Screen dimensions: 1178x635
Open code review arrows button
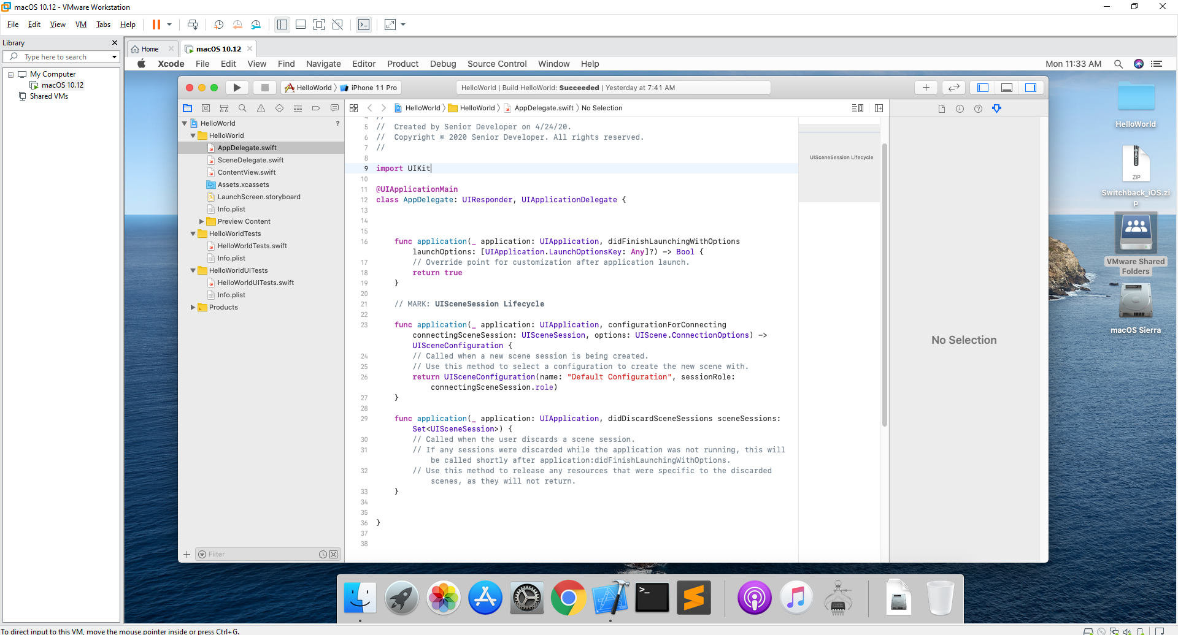click(954, 88)
